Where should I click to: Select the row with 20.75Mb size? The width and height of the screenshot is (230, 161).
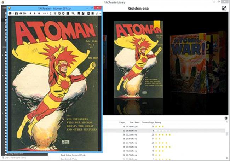(x=164, y=155)
